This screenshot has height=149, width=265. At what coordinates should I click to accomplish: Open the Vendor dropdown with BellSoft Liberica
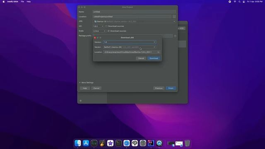pyautogui.click(x=130, y=47)
